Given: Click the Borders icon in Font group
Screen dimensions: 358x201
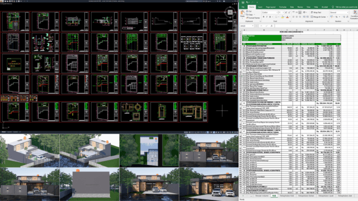Looking at the screenshot, I should (276, 17).
